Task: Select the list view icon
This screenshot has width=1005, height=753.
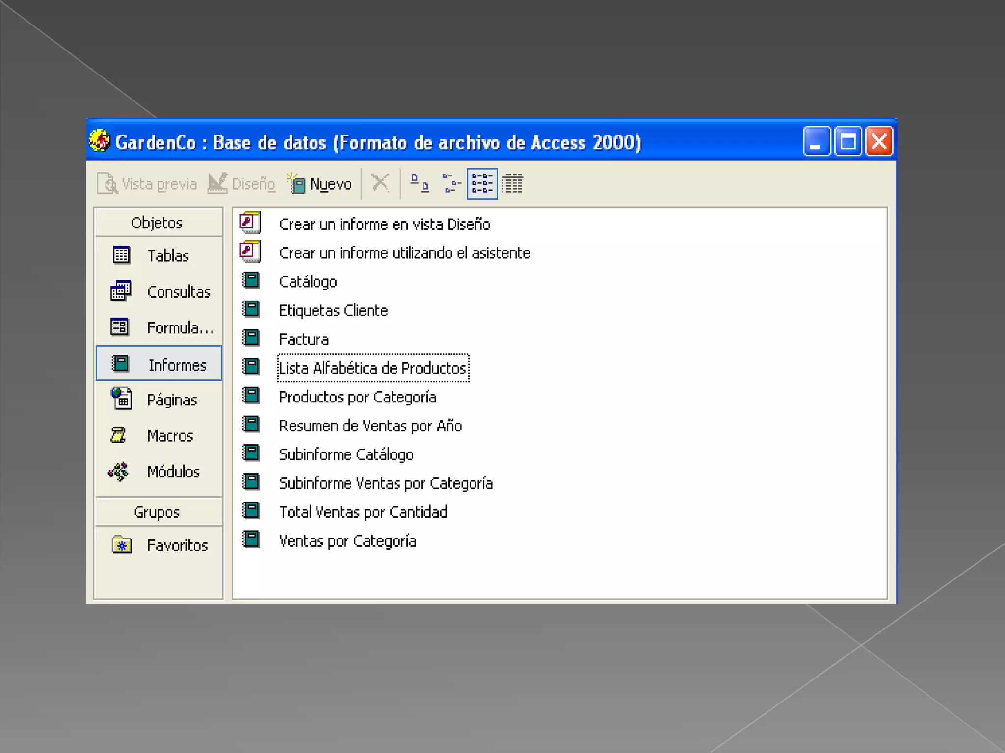Action: tap(482, 183)
